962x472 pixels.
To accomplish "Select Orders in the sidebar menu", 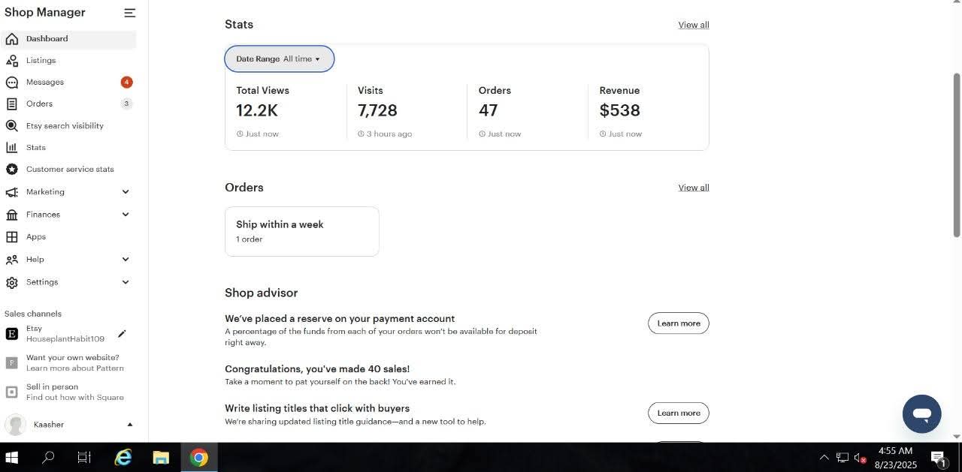I will point(39,104).
